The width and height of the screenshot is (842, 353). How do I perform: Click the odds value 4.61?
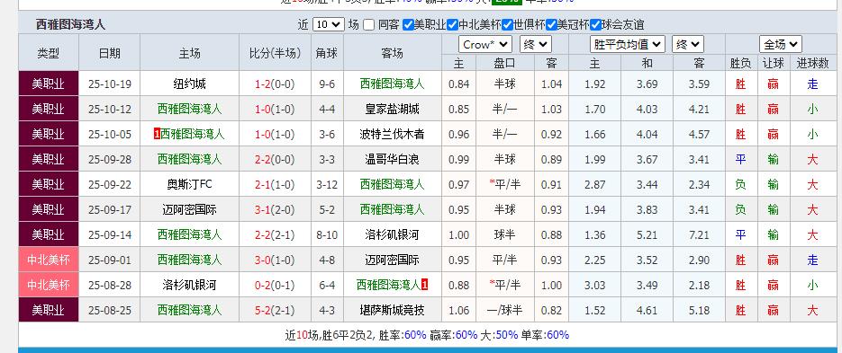click(x=647, y=310)
